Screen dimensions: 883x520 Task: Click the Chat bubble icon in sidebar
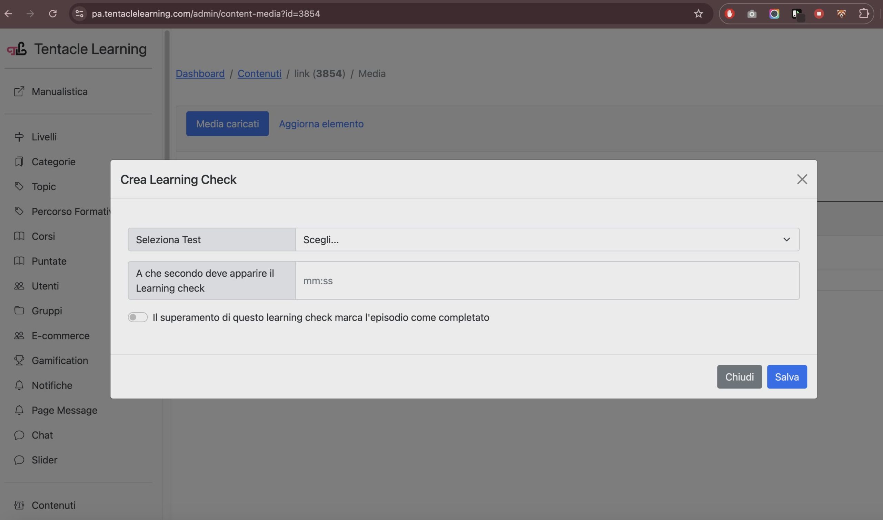click(19, 435)
